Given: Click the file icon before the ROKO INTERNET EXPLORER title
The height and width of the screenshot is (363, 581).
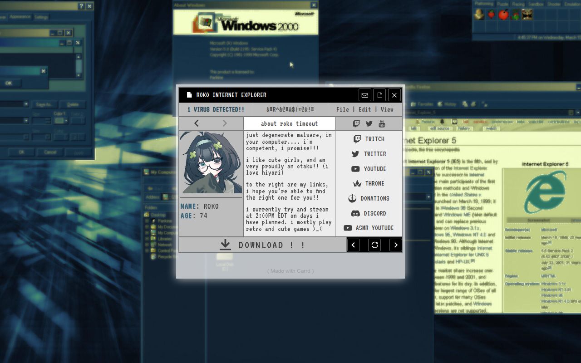Looking at the screenshot, I should point(189,95).
